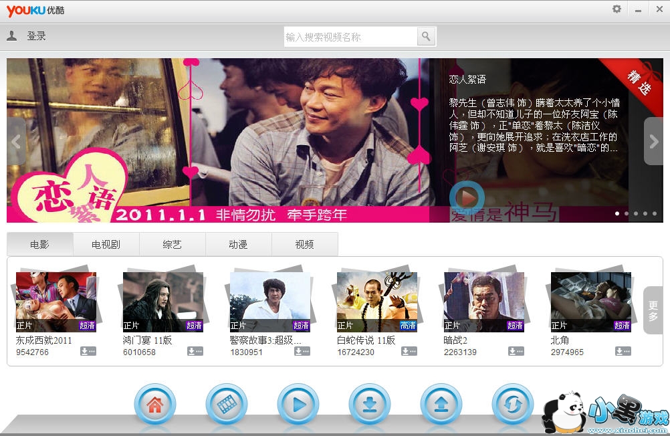Click view count 9542766
Image resolution: width=670 pixels, height=436 pixels.
click(x=33, y=352)
